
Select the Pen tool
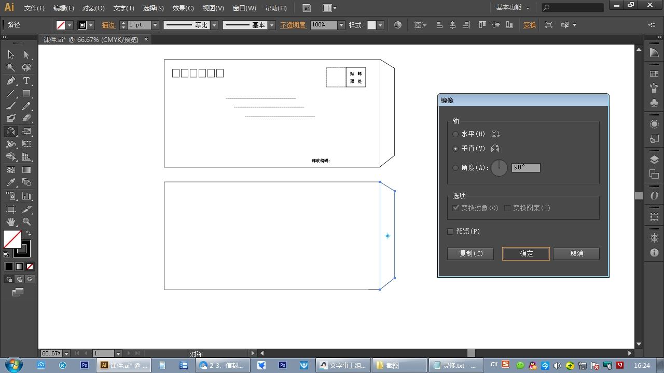[11, 81]
